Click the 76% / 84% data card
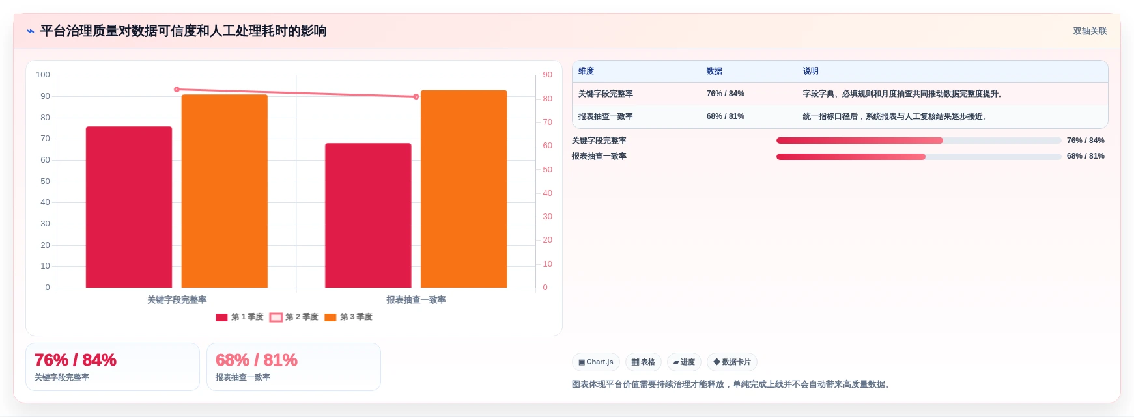Image resolution: width=1134 pixels, height=417 pixels. [113, 367]
